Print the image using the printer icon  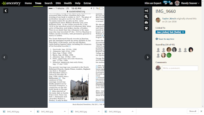pos(146,22)
